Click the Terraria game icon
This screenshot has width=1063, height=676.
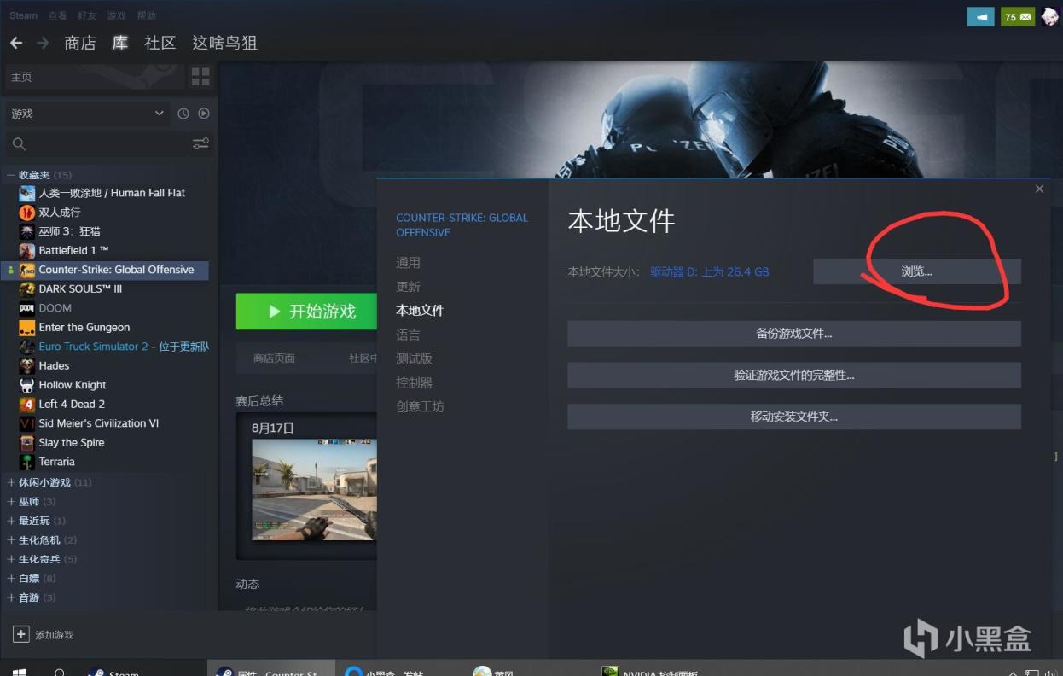(x=27, y=462)
